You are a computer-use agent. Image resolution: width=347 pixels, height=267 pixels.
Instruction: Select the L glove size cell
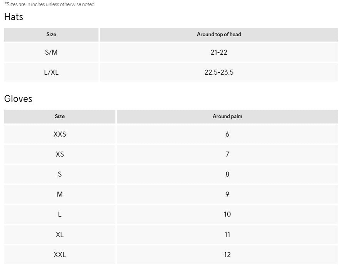[x=60, y=214]
